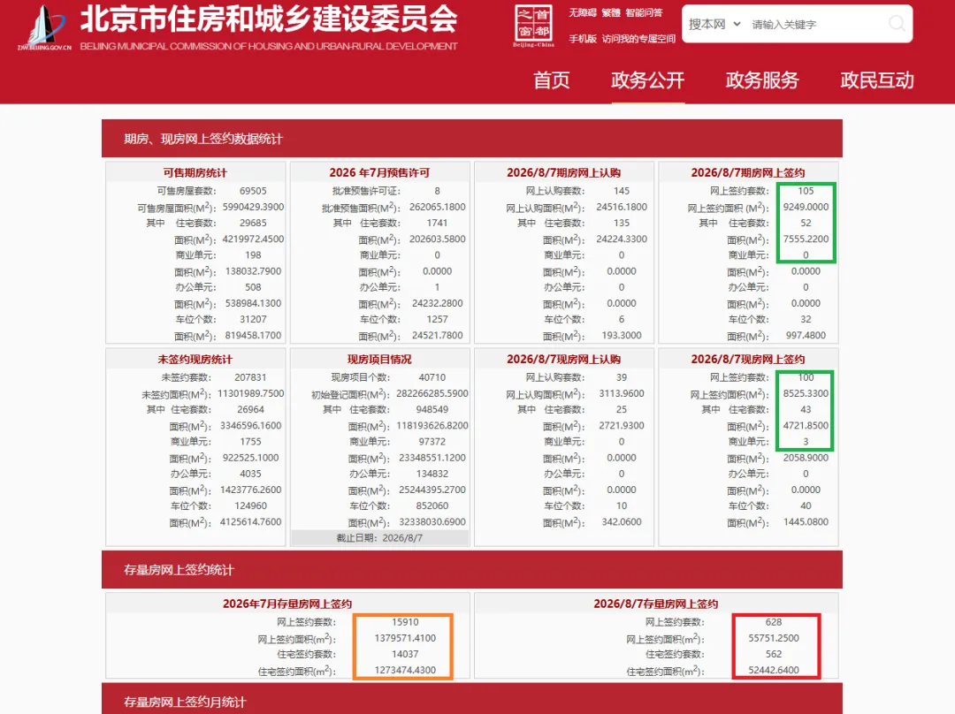Click the value 4721.8500 residential area

click(806, 425)
